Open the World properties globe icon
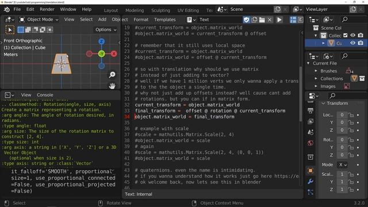This screenshot has height=207, width=368. [x=310, y=143]
